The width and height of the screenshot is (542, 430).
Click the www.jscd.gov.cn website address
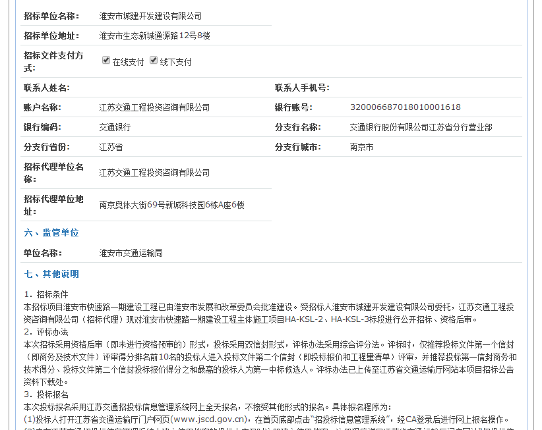click(x=210, y=419)
